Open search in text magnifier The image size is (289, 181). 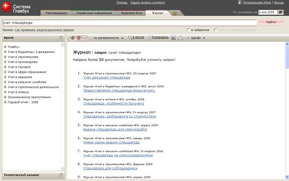[x=130, y=38]
